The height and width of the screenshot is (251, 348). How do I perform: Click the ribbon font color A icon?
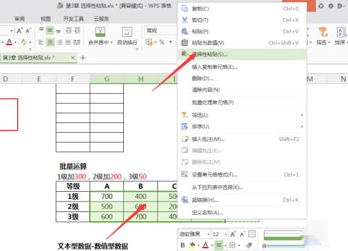(9, 42)
